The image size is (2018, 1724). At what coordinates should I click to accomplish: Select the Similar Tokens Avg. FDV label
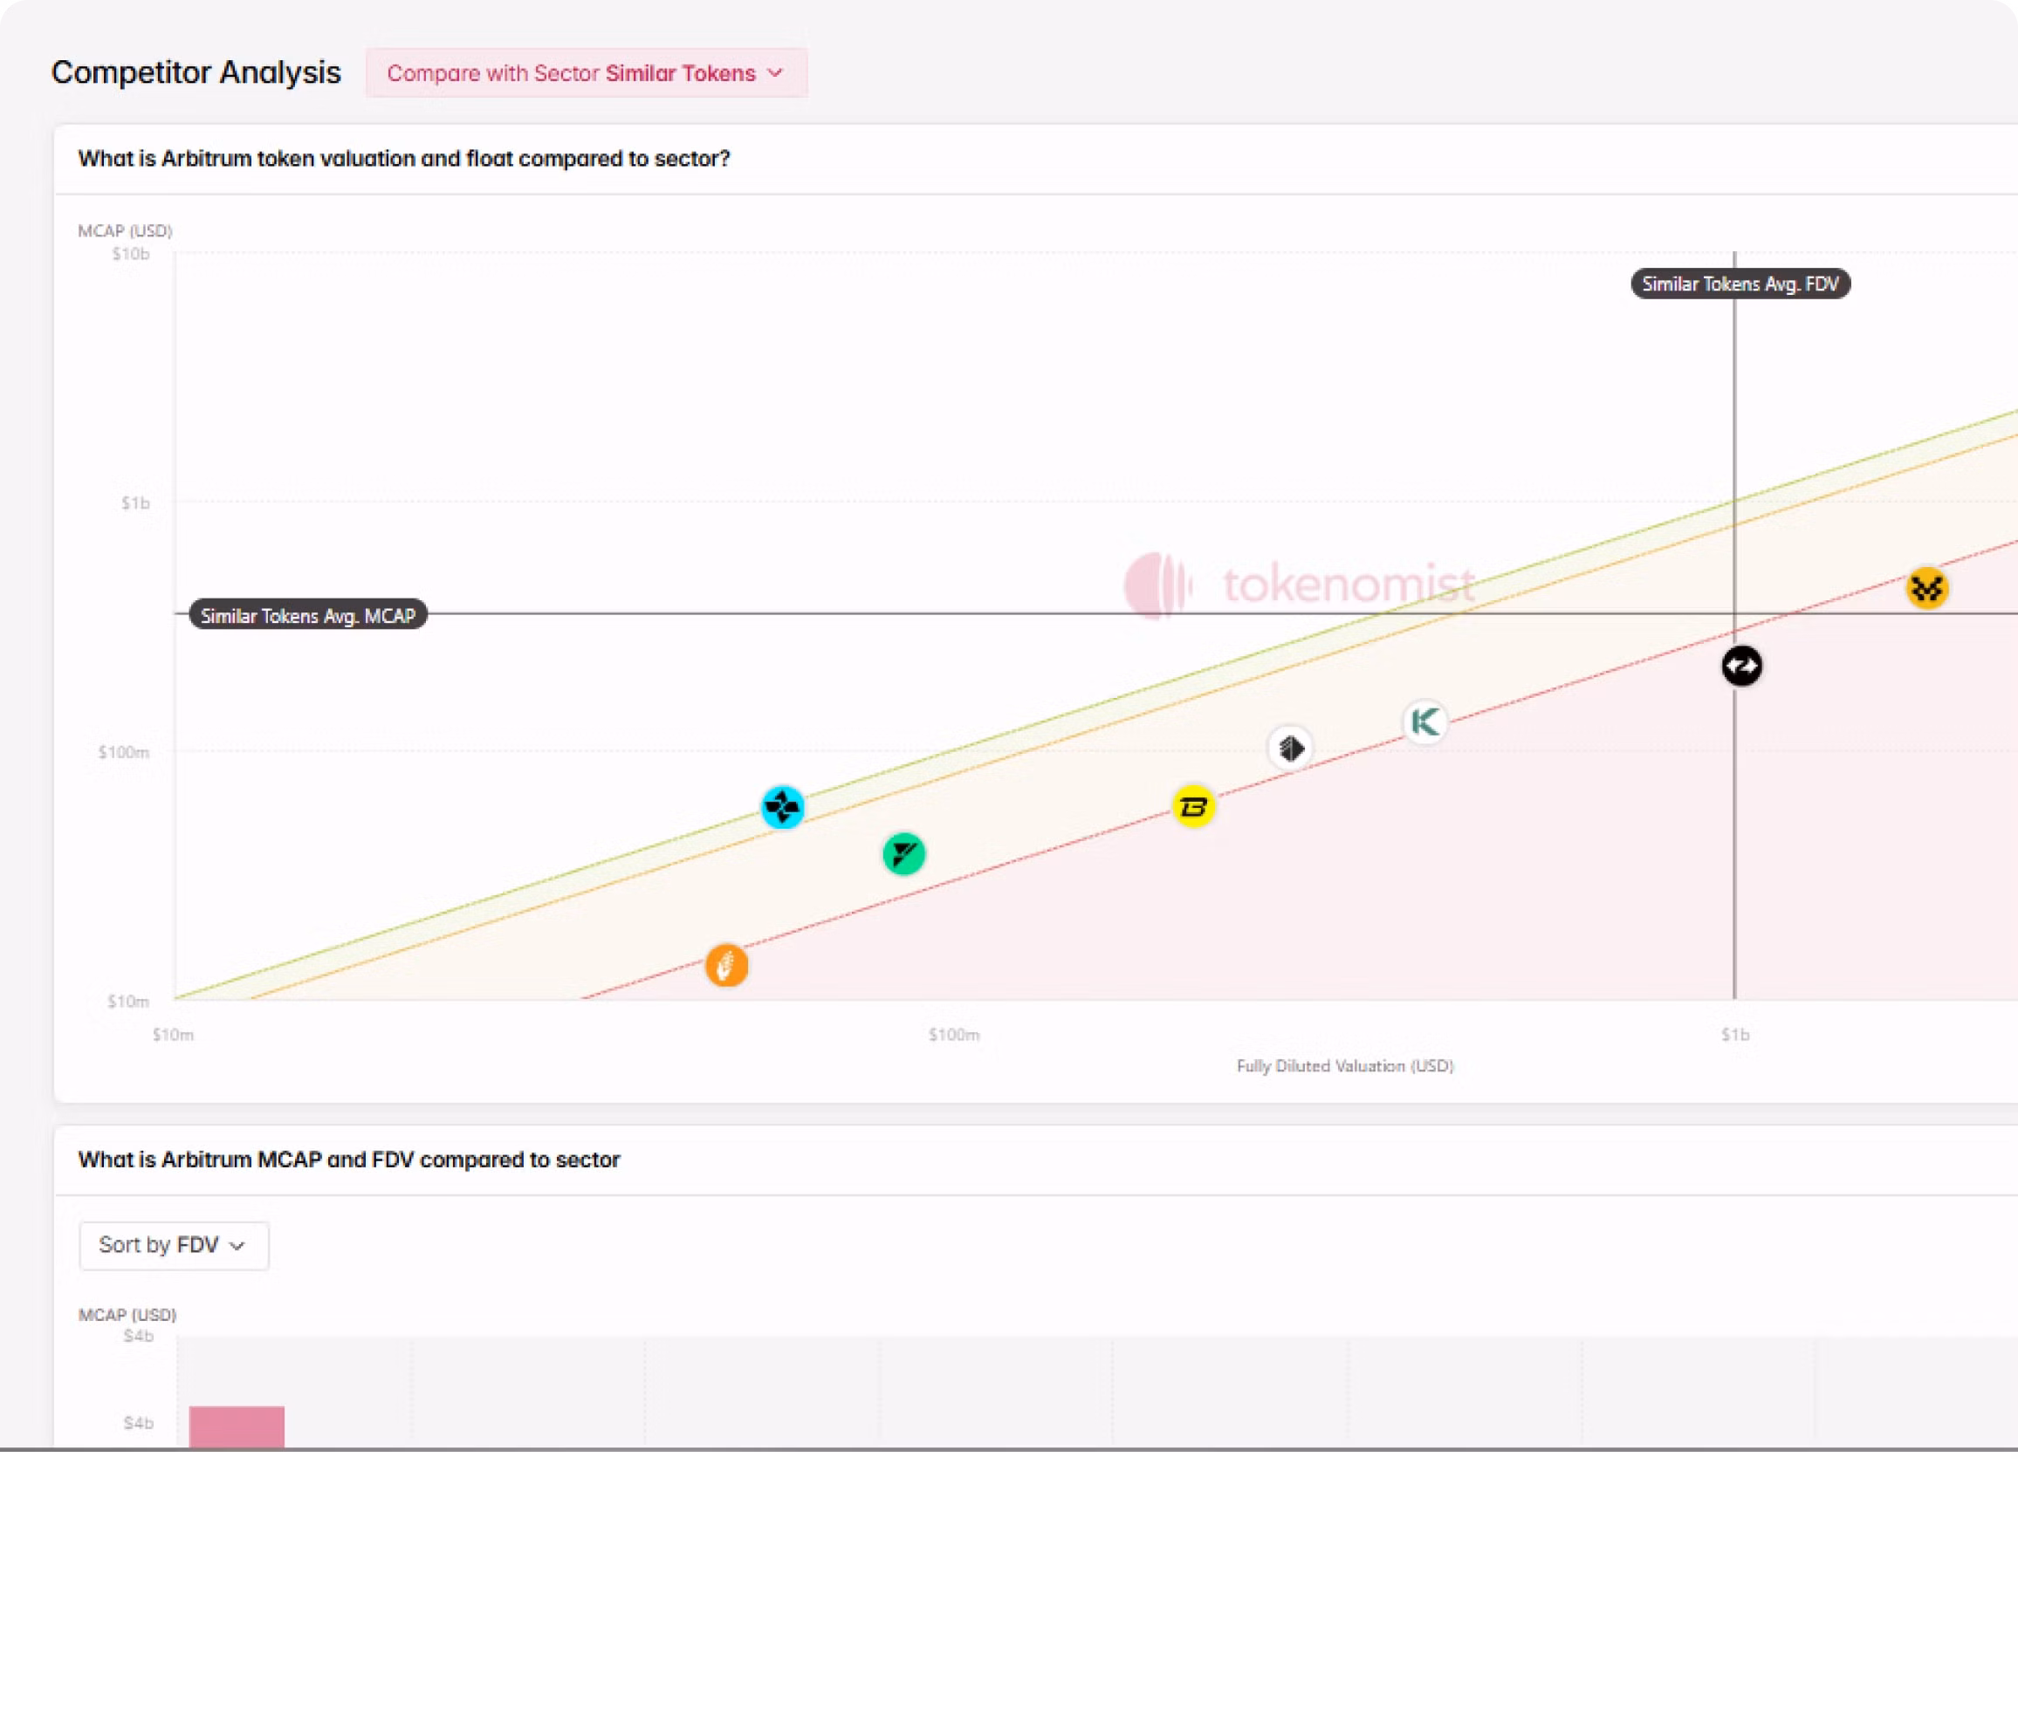[x=1740, y=284]
